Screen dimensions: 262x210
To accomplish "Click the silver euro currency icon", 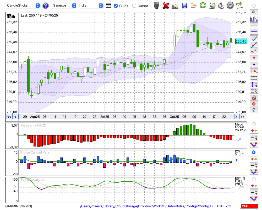I will 221,6.
